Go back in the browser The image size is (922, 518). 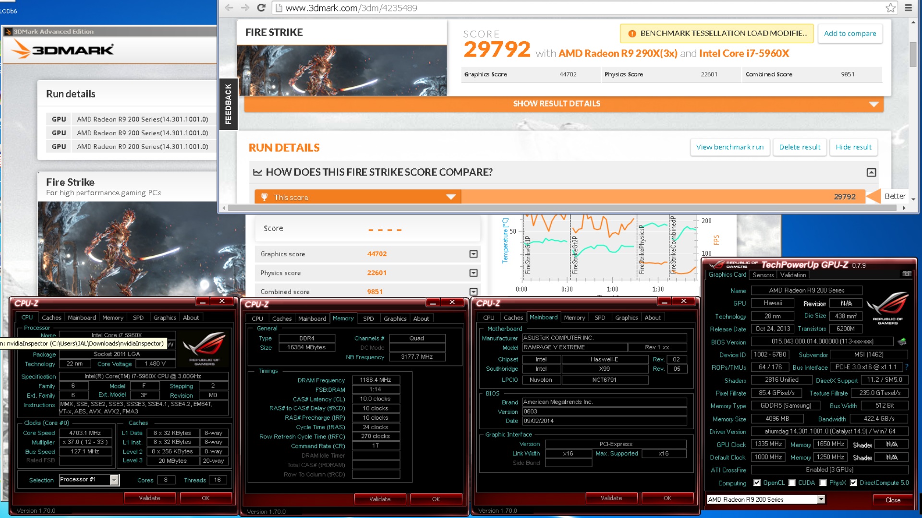(229, 8)
